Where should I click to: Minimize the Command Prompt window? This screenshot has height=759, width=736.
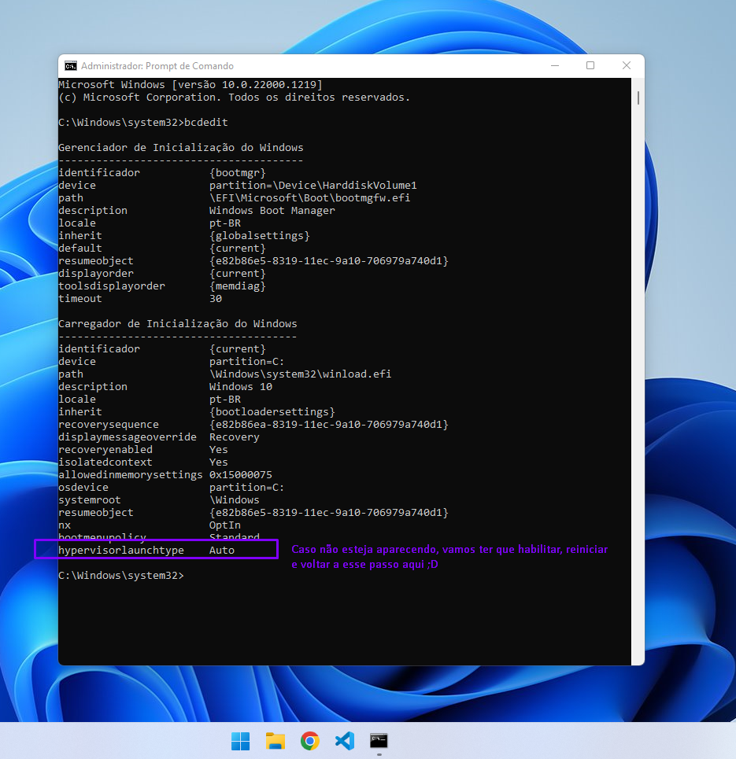point(555,66)
